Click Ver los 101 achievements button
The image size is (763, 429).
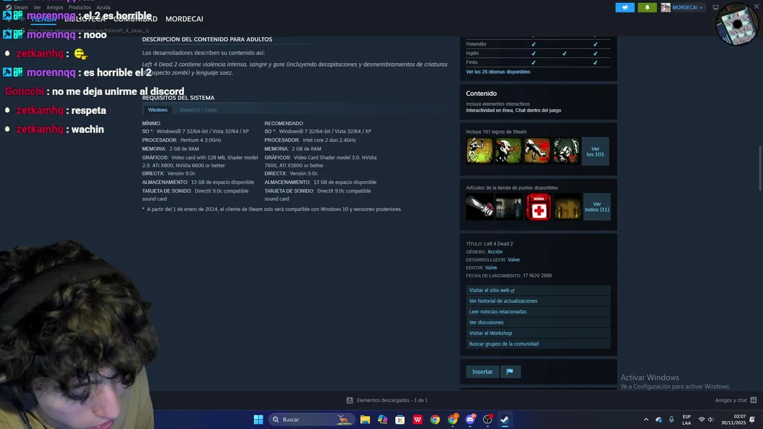(595, 151)
